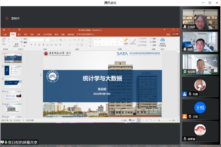Switch to normal view in status bar
Screen dimensions: 221x147
(x=139, y=120)
